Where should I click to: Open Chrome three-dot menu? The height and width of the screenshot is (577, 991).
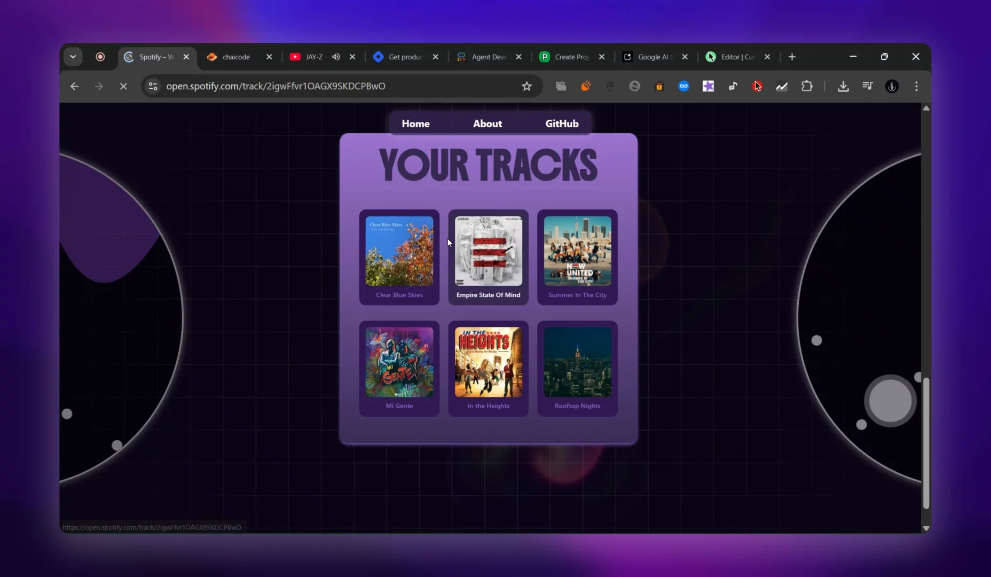tap(916, 86)
